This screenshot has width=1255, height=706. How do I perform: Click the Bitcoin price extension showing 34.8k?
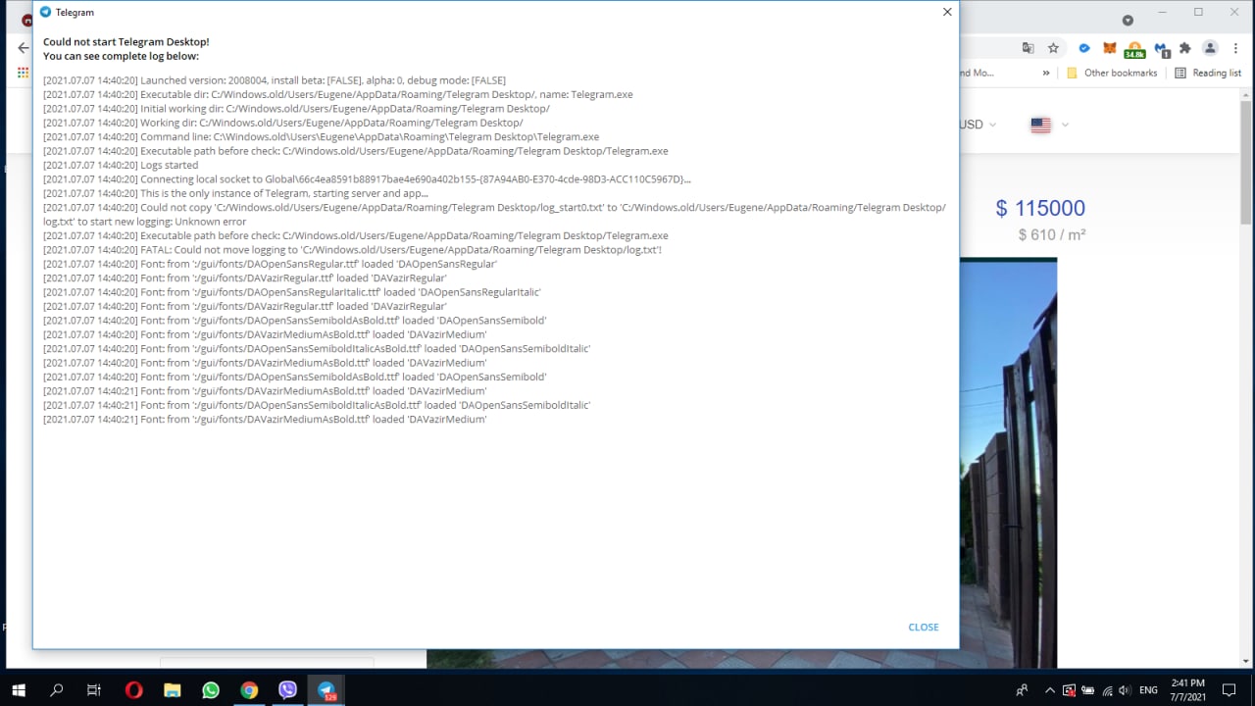(x=1134, y=49)
